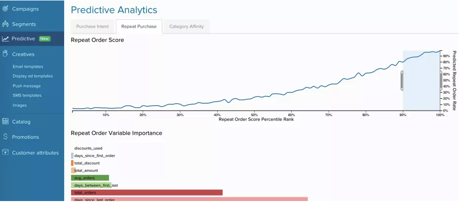
Task: Go to Display ad templates
Action: pyautogui.click(x=33, y=76)
